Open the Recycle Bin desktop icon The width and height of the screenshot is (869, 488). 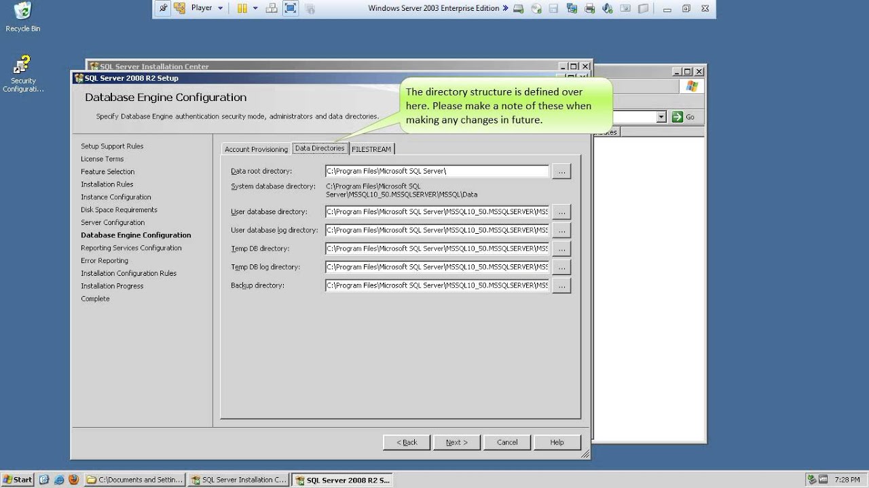22,18
